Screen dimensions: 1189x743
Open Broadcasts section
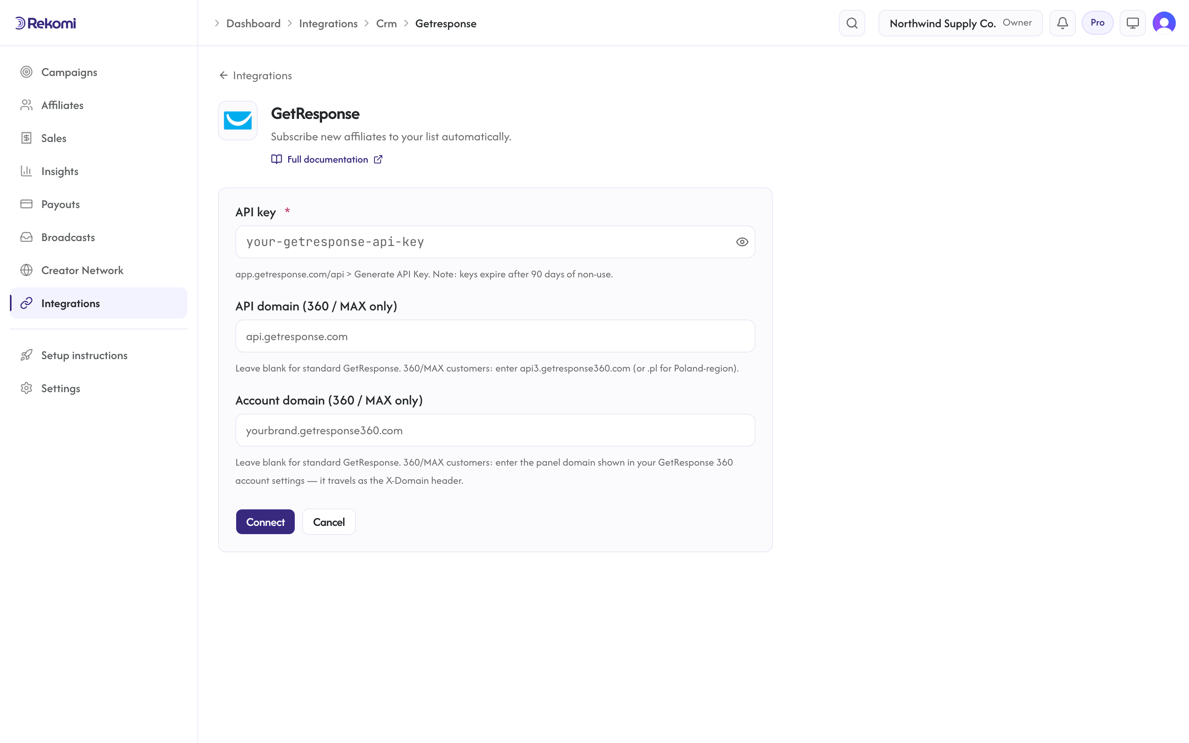(x=98, y=237)
